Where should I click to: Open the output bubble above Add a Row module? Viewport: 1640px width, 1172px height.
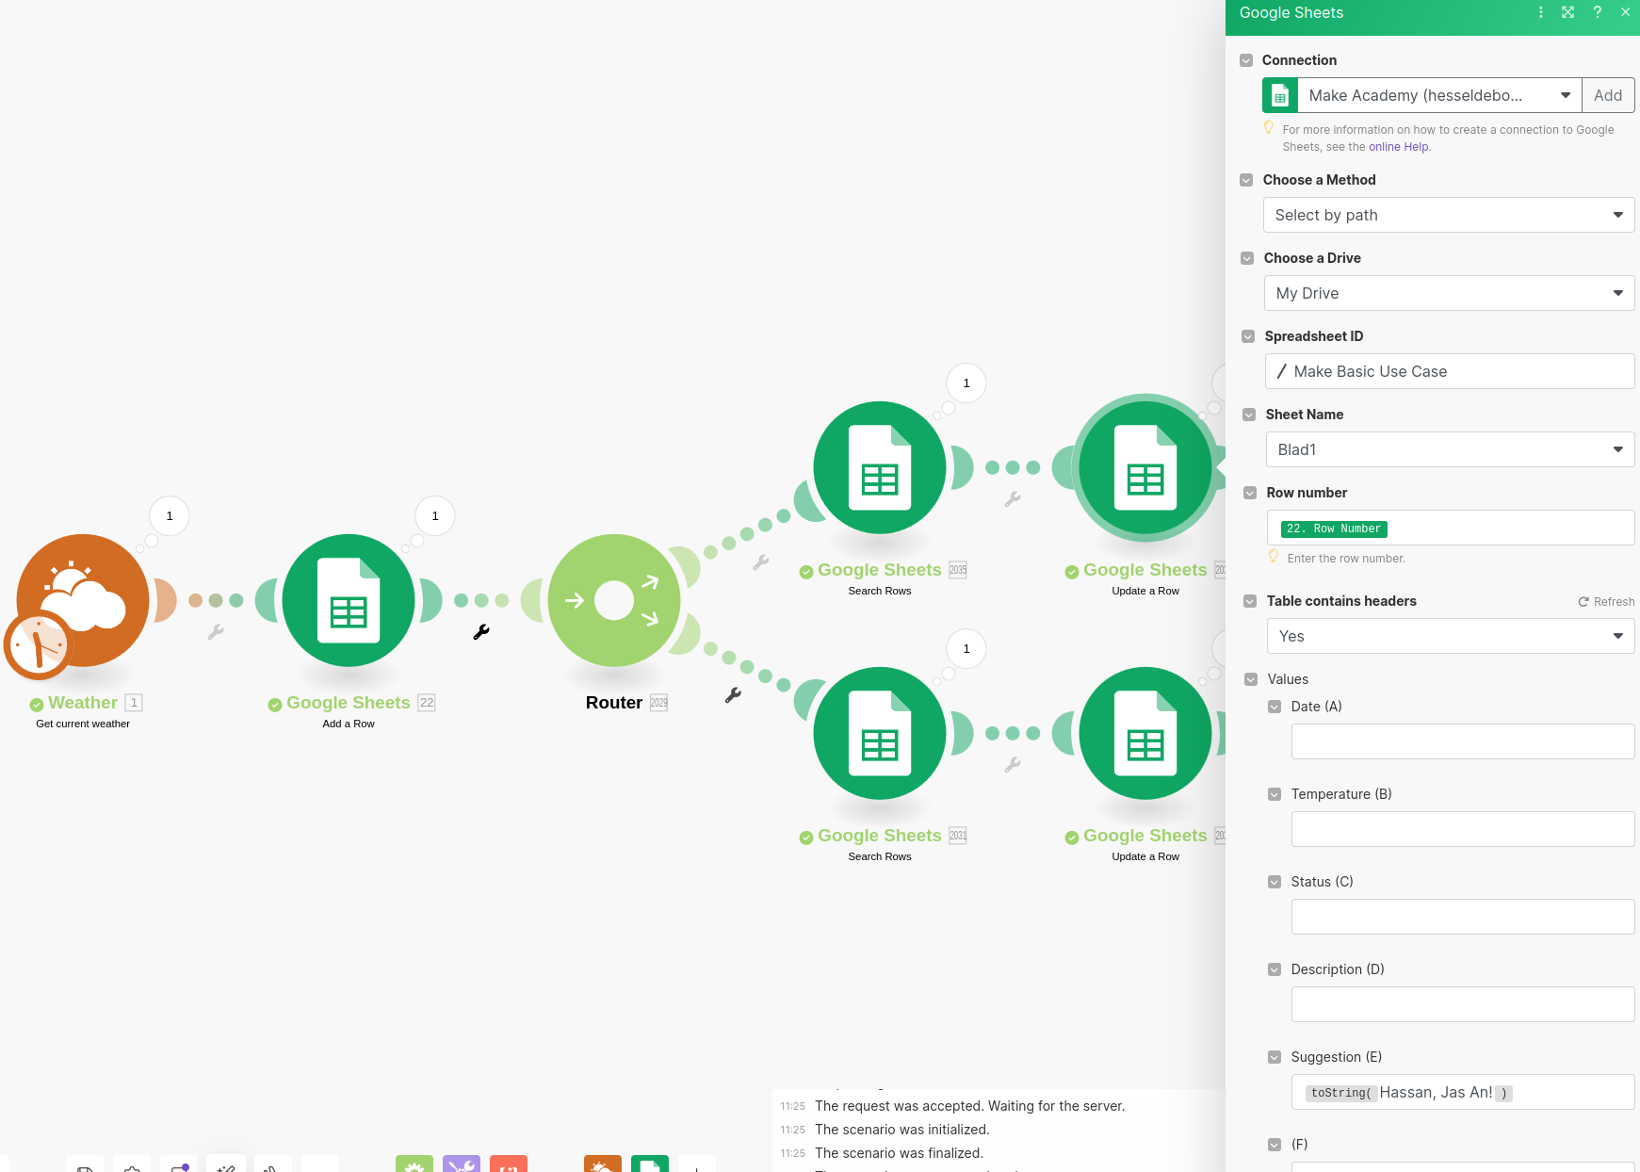435,516
